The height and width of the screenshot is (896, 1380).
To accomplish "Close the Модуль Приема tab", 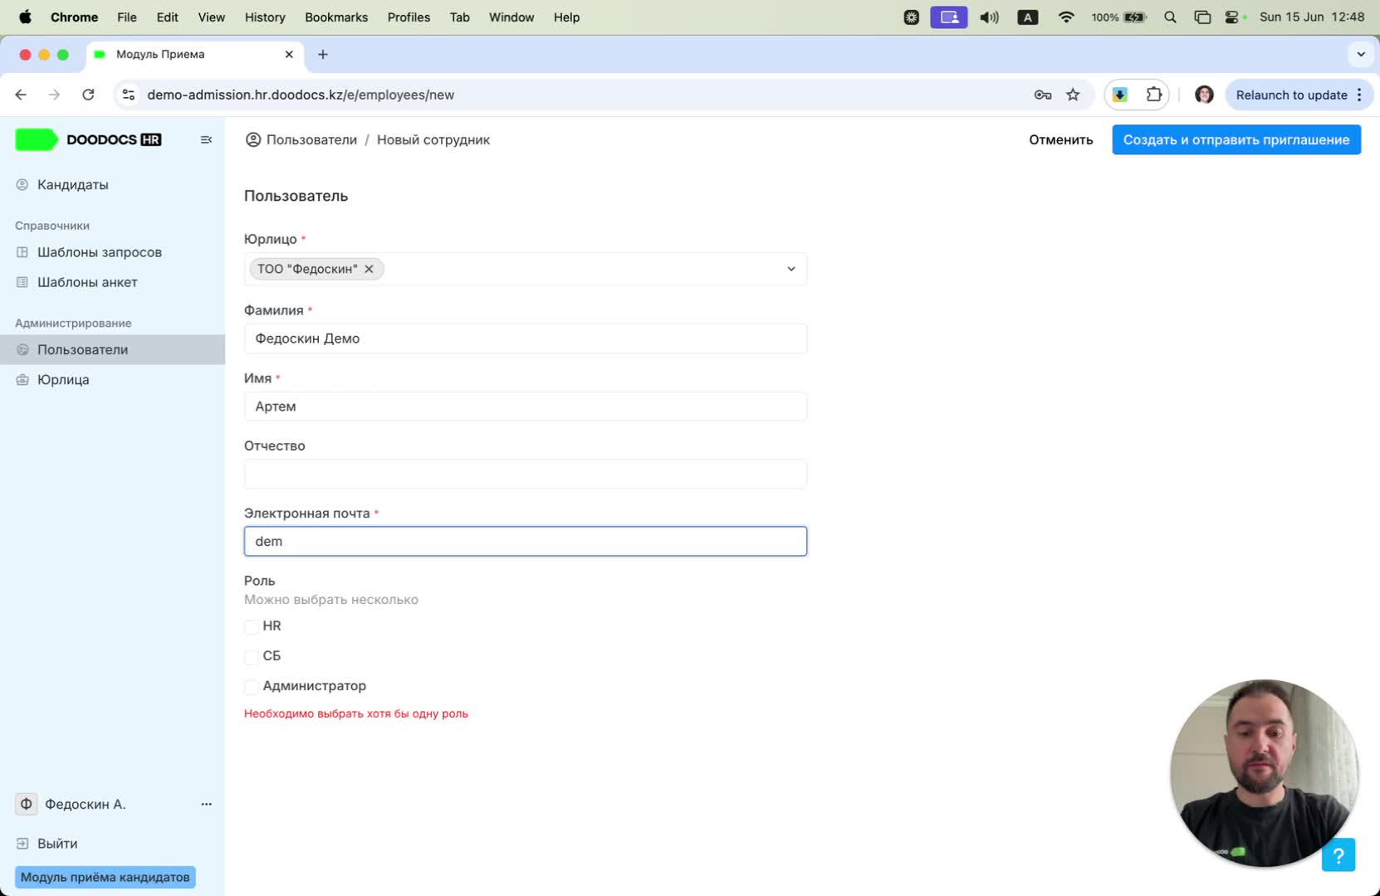I will pyautogui.click(x=289, y=55).
